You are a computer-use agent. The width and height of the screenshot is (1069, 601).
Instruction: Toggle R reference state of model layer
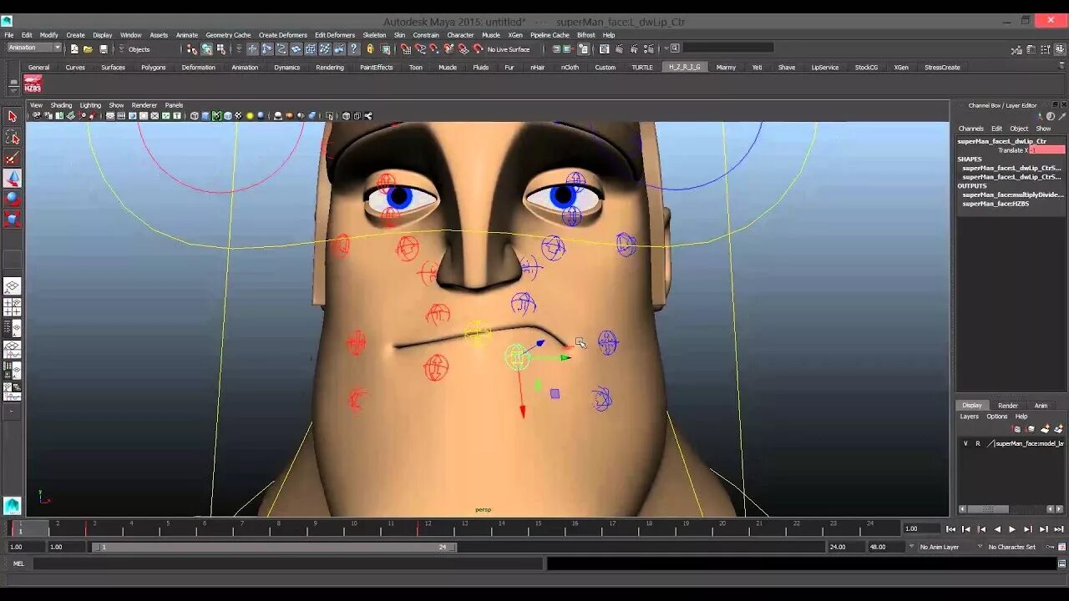click(x=977, y=443)
